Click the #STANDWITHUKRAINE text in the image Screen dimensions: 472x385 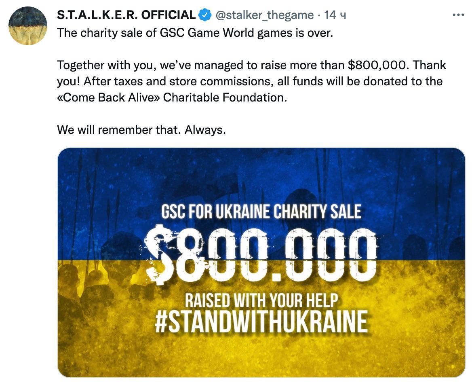[261, 322]
